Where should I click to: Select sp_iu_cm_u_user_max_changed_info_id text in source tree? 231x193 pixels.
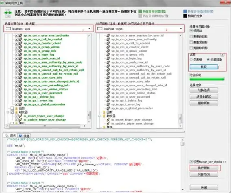51,81
